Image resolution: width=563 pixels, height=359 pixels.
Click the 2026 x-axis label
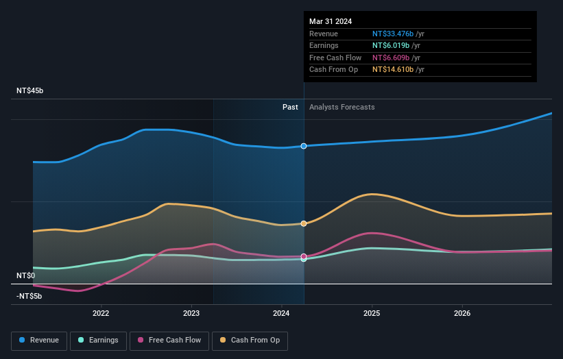coord(462,313)
